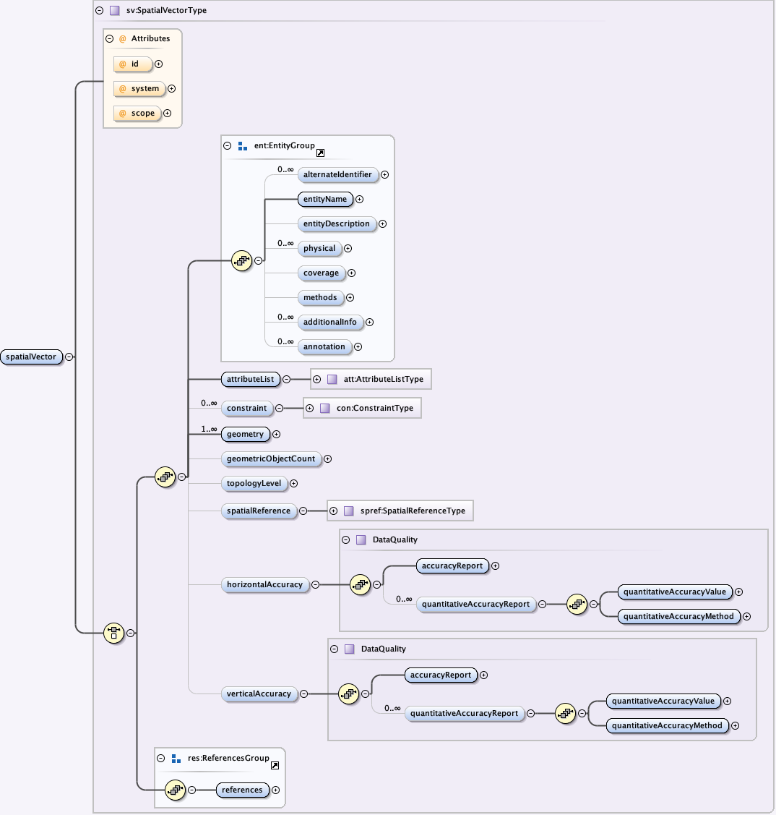Select the topologyLevel element
Viewport: 776px width, 815px height.
(x=254, y=484)
